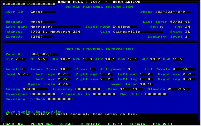Click the APR value 18.1

[x=110, y=59]
